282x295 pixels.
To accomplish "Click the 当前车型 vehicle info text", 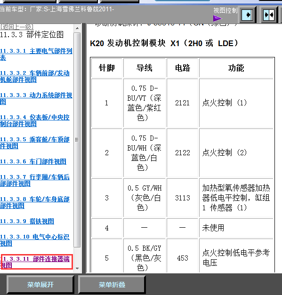I will [57, 9].
